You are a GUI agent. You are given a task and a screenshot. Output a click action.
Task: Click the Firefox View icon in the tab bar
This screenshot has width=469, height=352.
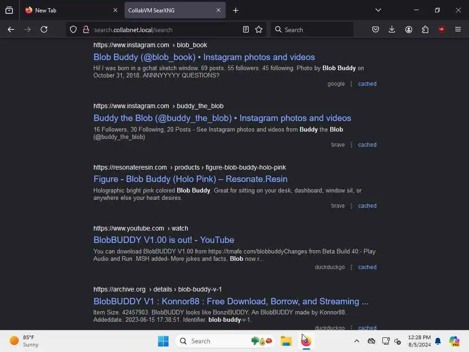click(x=9, y=10)
